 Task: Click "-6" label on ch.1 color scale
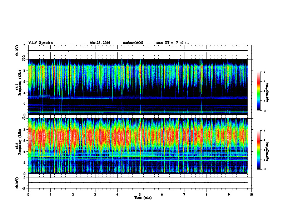coord(264,72)
